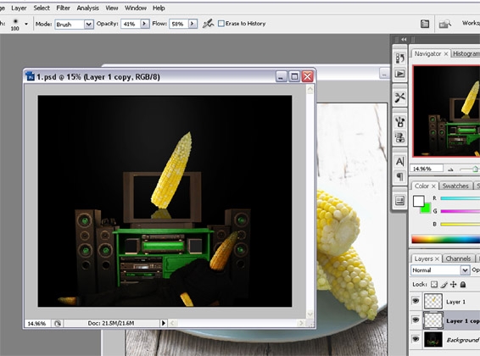This screenshot has height=356, width=480.
Task: Click the zoom-out mountain icon in Navigator
Action: (x=450, y=170)
